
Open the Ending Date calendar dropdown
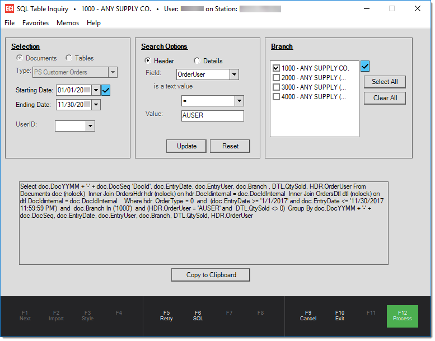tap(96, 105)
